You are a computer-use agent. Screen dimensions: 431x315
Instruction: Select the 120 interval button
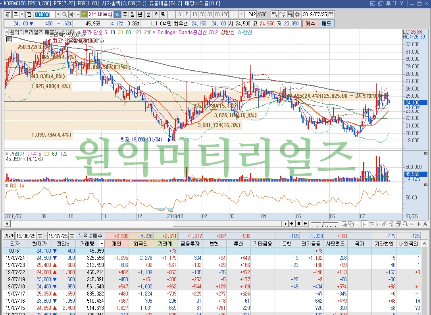click(x=225, y=14)
